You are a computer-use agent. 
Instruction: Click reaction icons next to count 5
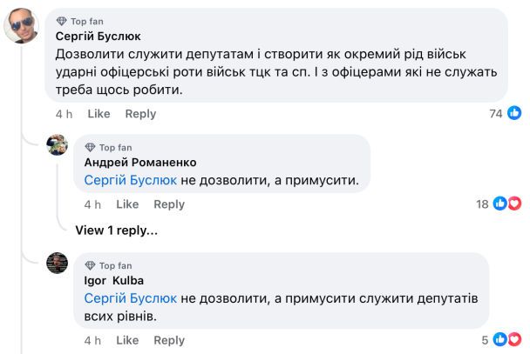[x=506, y=339]
